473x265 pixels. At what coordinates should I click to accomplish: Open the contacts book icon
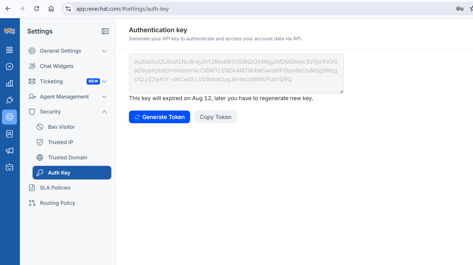click(9, 134)
